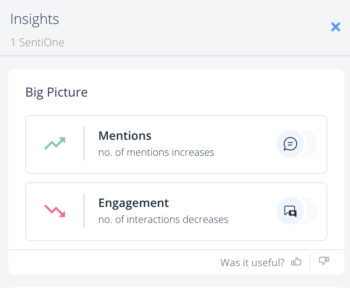Click the vertical divider in Mentions card
Screen dimensions: 350x288
[x=84, y=144]
